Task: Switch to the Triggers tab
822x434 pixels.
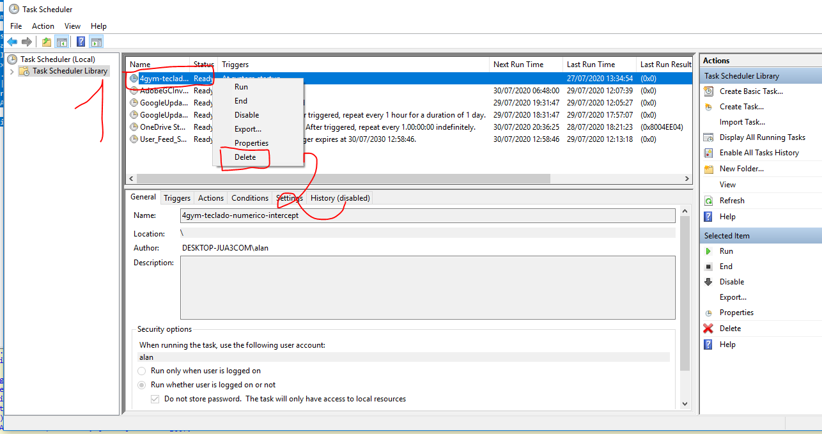Action: click(x=177, y=198)
